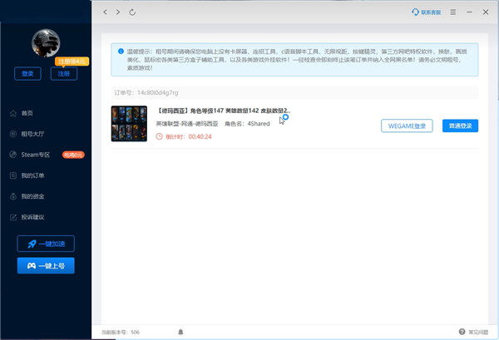The width and height of the screenshot is (499, 340).
Task: Click the notification bell icon
Action: [180, 332]
